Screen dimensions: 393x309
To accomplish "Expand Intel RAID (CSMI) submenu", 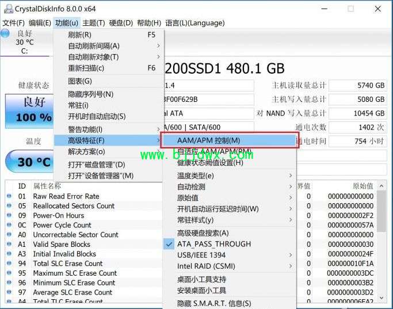I will pos(230,266).
